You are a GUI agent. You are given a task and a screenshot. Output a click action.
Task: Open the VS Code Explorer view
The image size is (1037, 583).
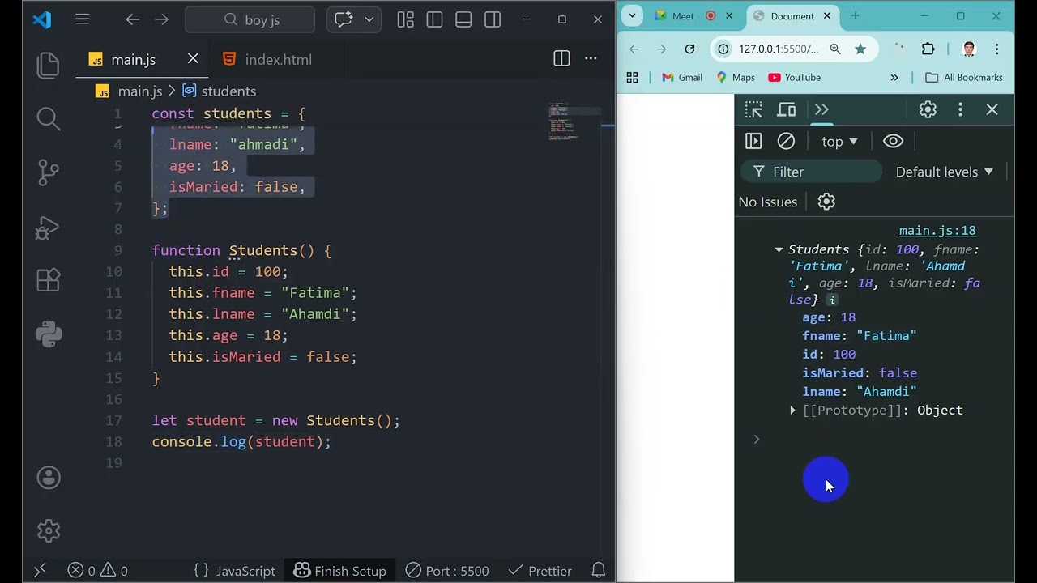click(x=49, y=66)
